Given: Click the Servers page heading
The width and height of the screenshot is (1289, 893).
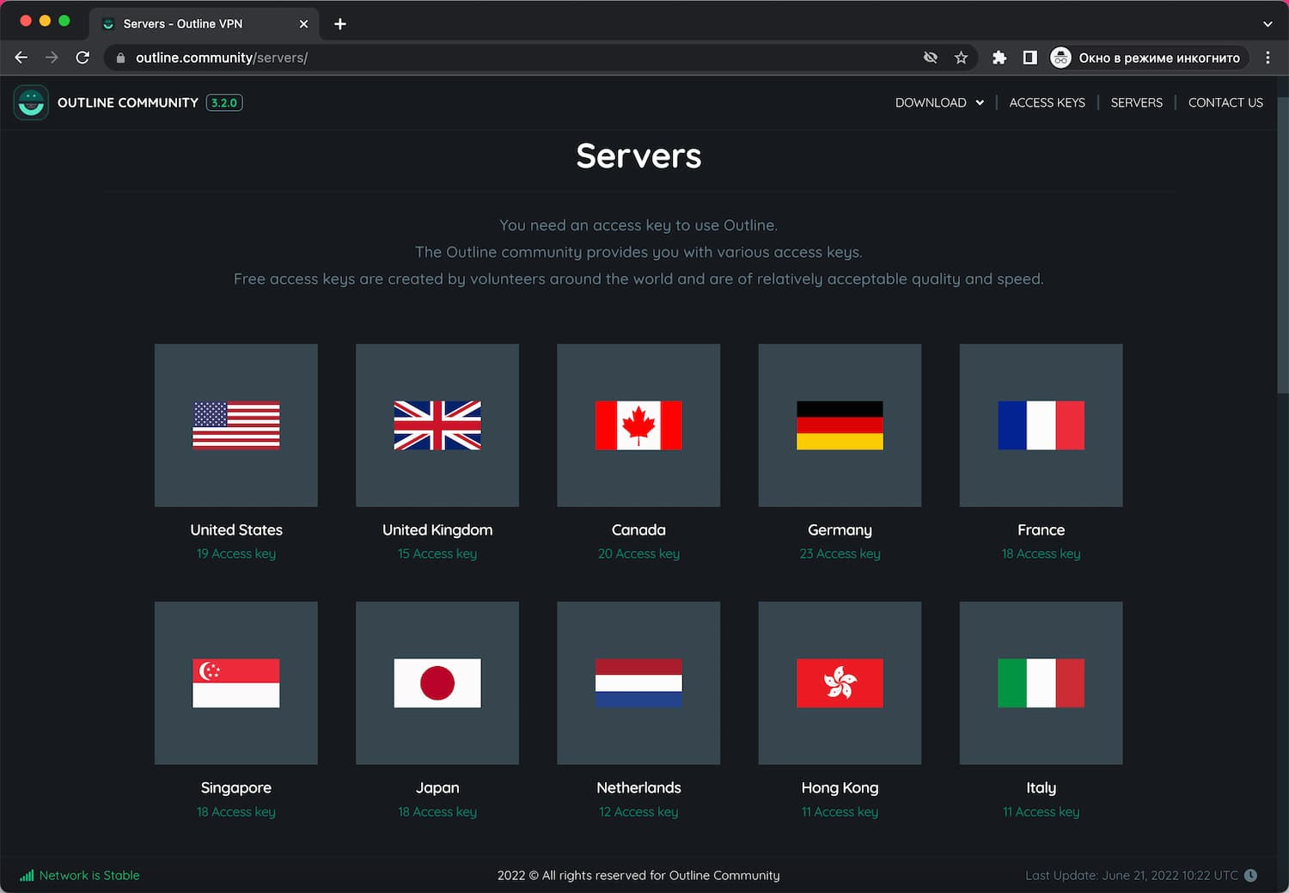Looking at the screenshot, I should 638,156.
